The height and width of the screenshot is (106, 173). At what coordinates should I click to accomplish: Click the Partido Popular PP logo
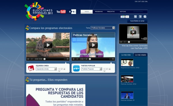coord(76,68)
